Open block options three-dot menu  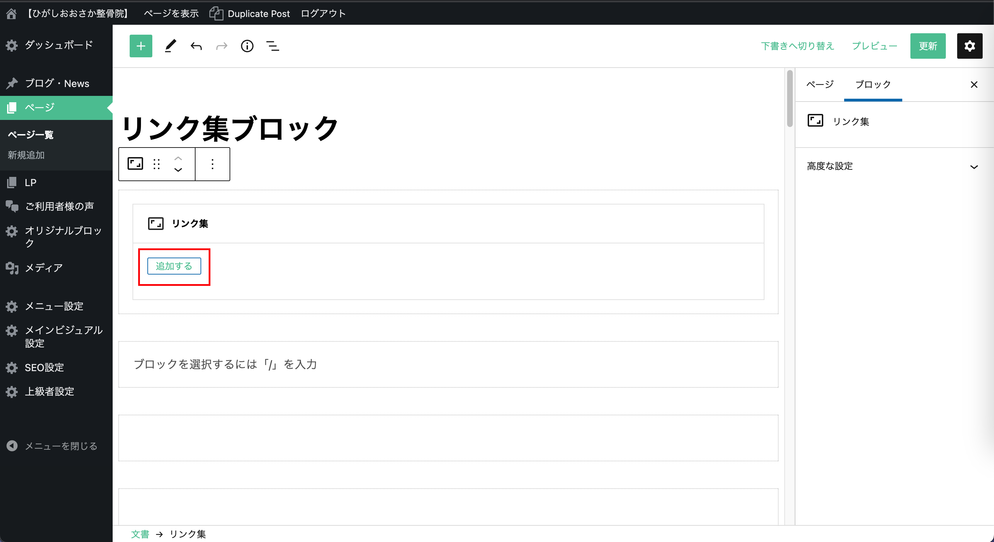point(213,164)
